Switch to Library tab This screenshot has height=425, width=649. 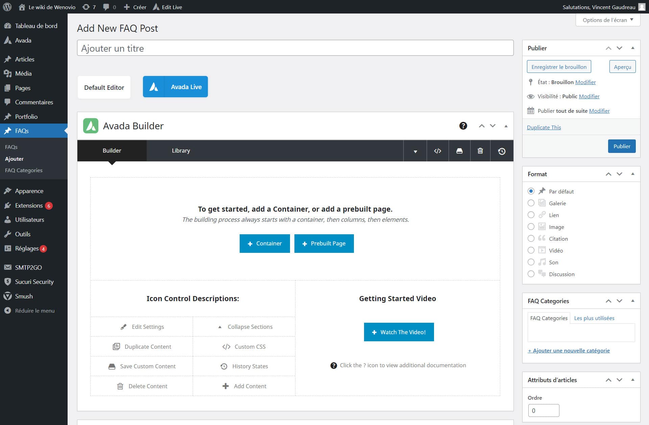click(181, 151)
